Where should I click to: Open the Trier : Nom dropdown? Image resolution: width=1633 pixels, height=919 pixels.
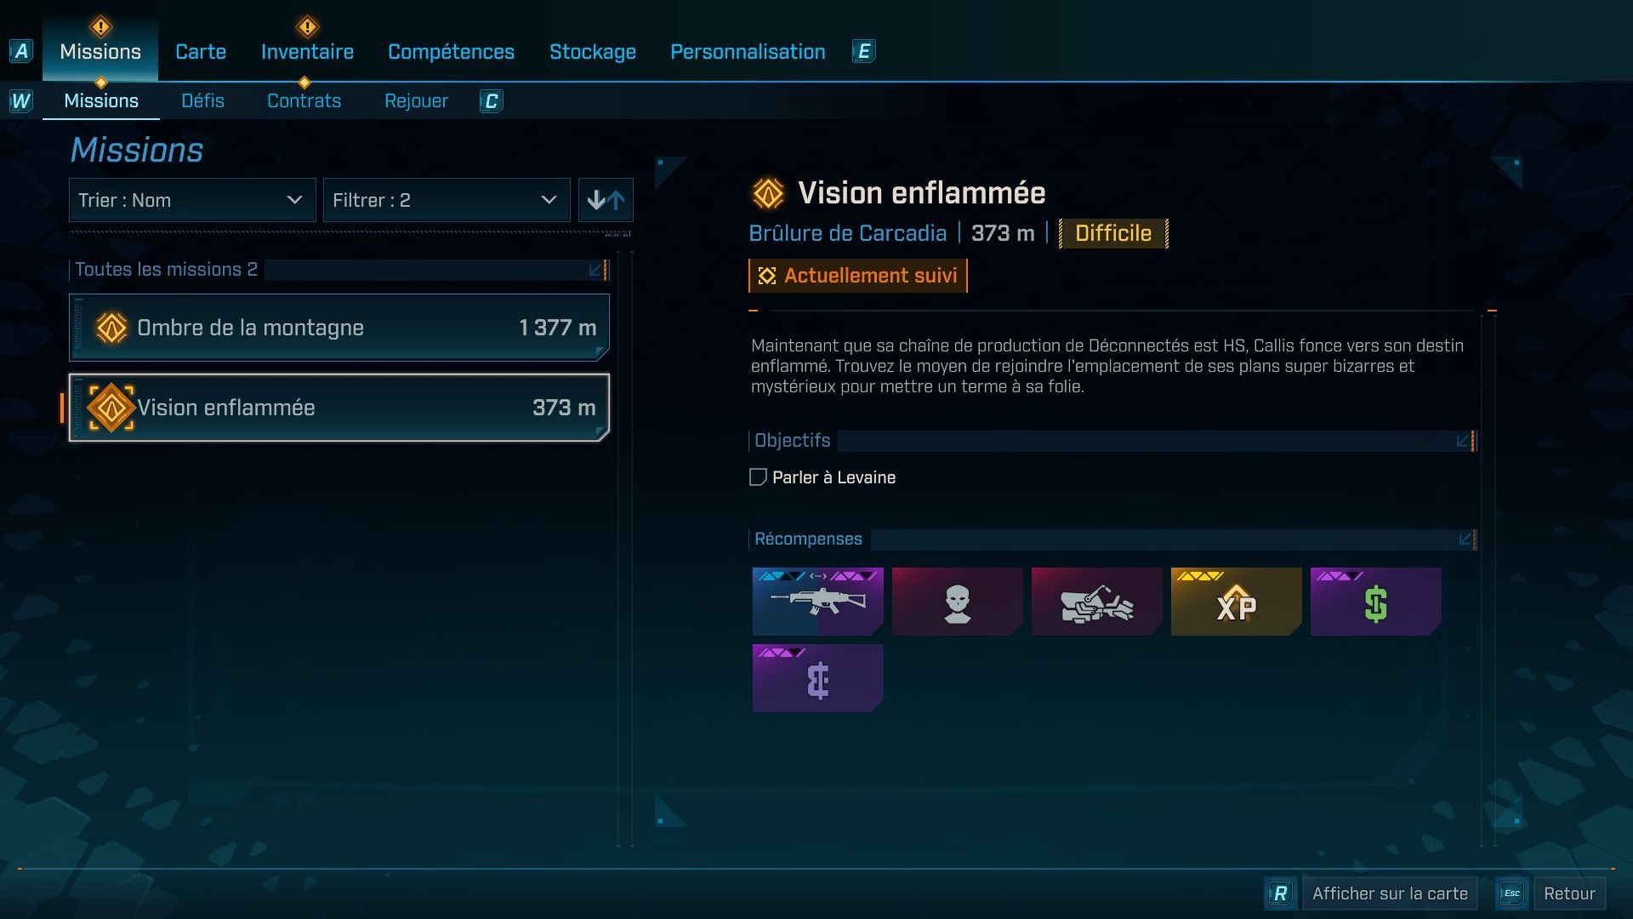coord(192,200)
